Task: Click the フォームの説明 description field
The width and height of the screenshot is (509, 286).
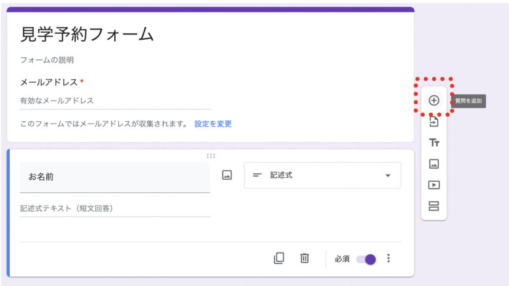Action: coord(47,60)
